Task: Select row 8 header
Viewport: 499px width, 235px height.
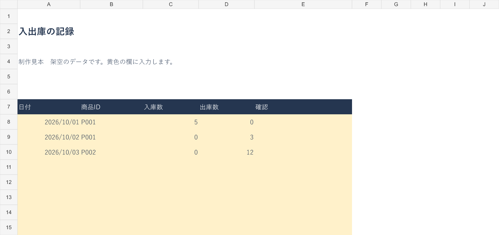Action: [9, 122]
